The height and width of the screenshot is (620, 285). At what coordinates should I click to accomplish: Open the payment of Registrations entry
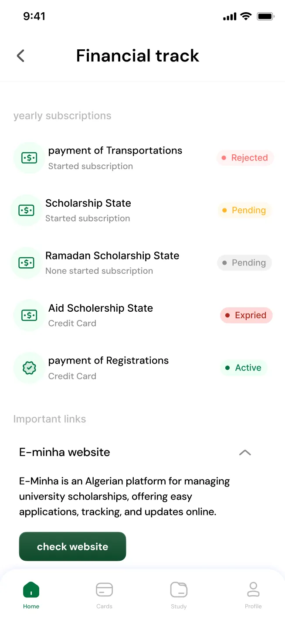click(x=109, y=368)
